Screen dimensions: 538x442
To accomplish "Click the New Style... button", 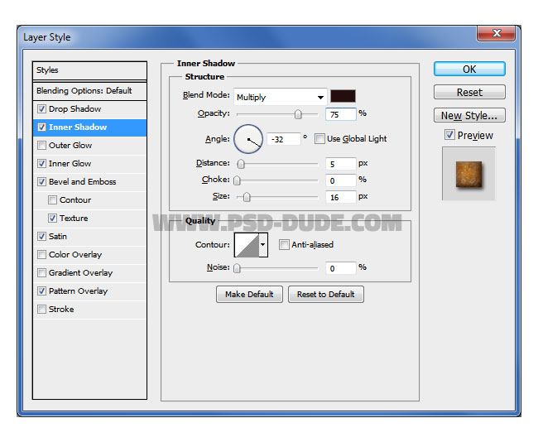I will pos(469,116).
